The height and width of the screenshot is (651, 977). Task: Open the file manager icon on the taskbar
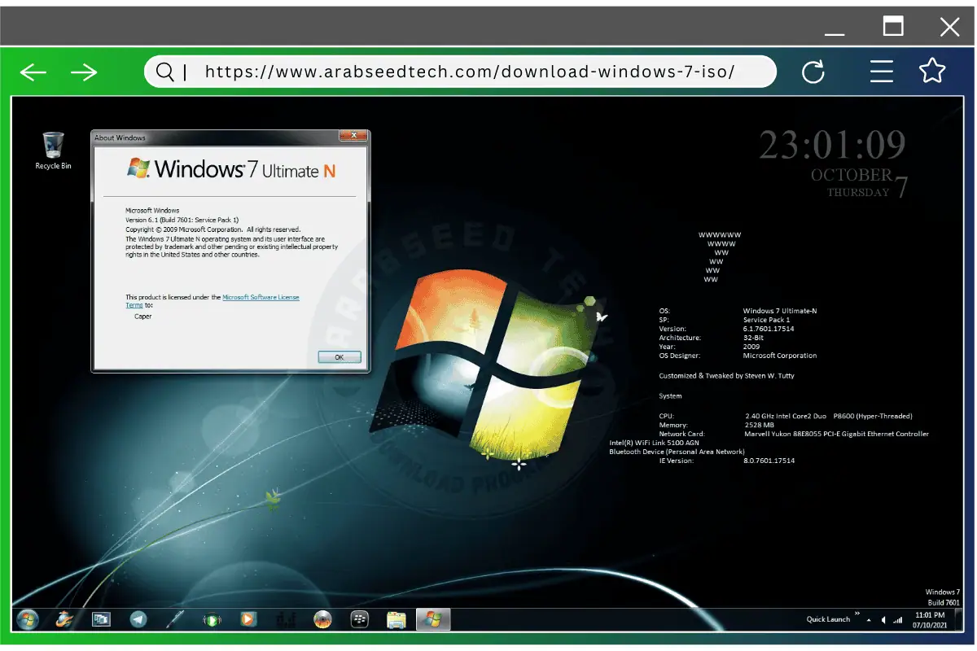coord(396,619)
